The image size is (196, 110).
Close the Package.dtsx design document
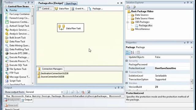coord(121,3)
